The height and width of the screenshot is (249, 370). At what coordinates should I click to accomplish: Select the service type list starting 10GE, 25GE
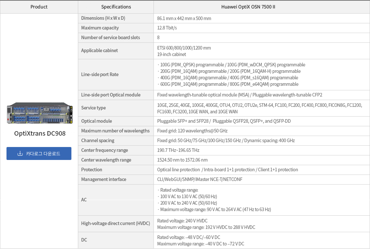click(x=260, y=105)
